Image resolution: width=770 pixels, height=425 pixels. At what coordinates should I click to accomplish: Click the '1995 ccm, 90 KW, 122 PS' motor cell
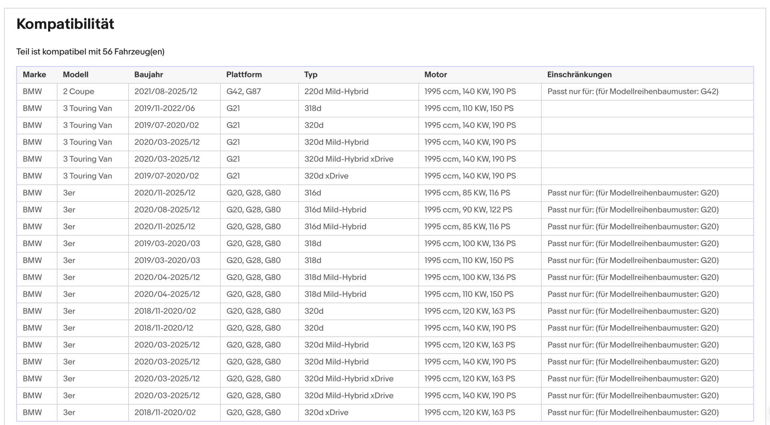pos(468,210)
